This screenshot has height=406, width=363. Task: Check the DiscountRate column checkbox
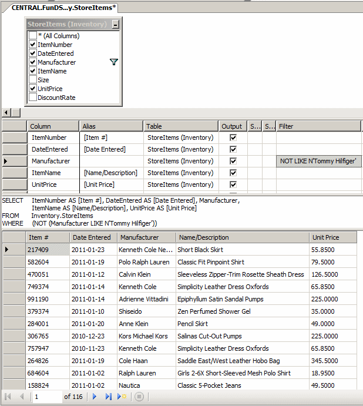click(x=33, y=97)
